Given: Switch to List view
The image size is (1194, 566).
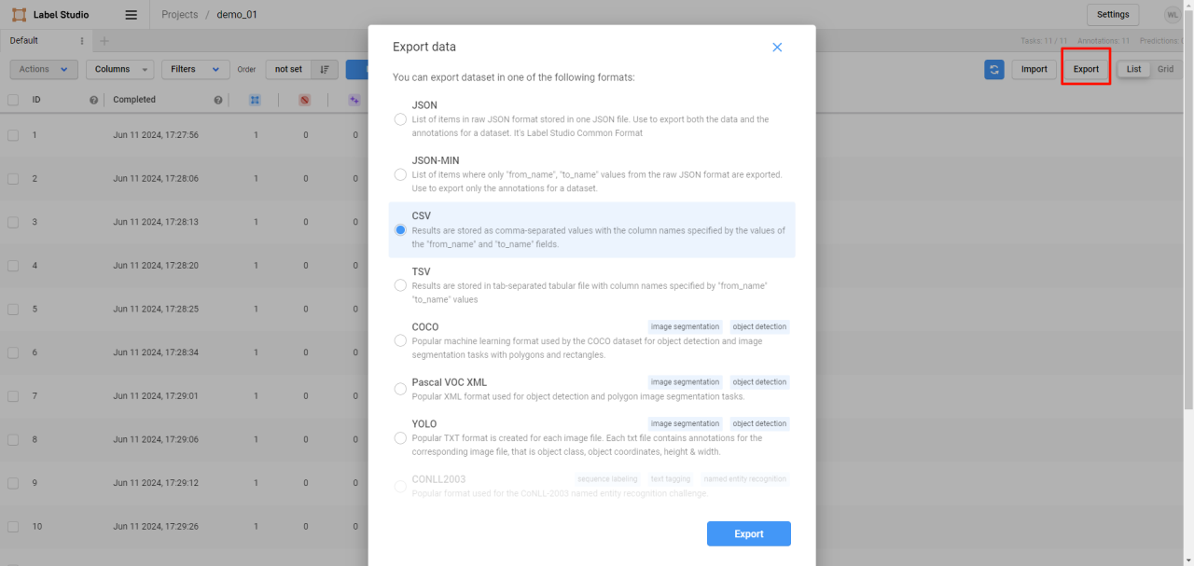Looking at the screenshot, I should tap(1133, 69).
